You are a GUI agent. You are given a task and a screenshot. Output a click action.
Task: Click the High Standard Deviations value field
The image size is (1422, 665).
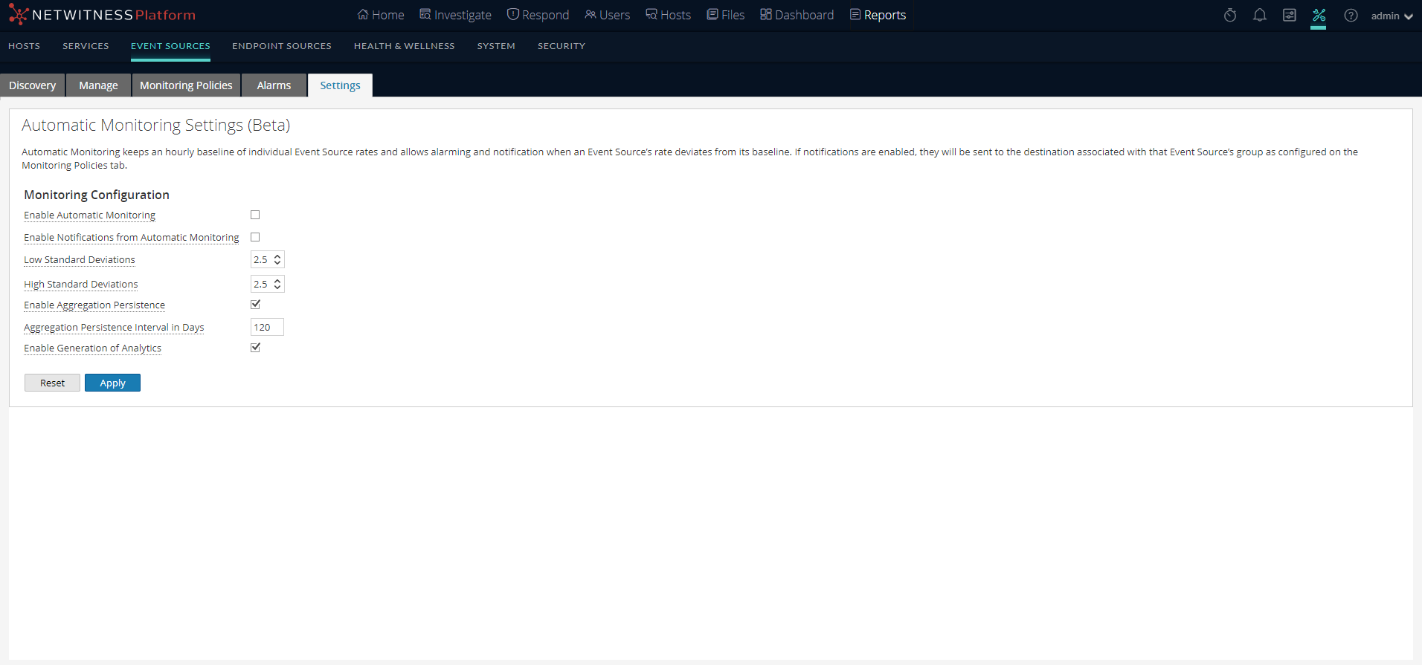(x=262, y=285)
